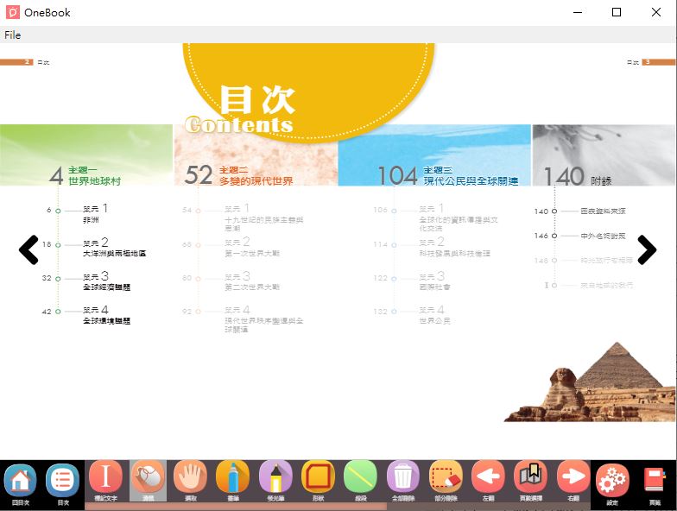
Task: Select the 畫筆 pencil drawing tool
Action: point(232,477)
